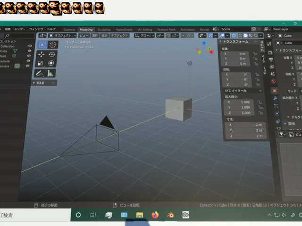
Task: Click the blue Z axis gizmo ball
Action: pyautogui.click(x=204, y=43)
